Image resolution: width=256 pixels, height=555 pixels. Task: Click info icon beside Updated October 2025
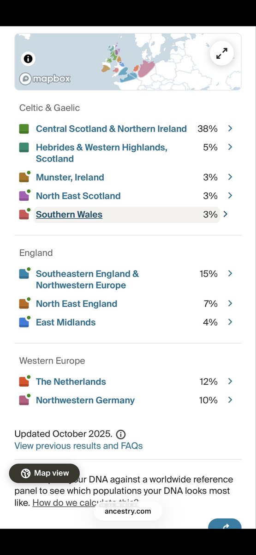coord(121,434)
